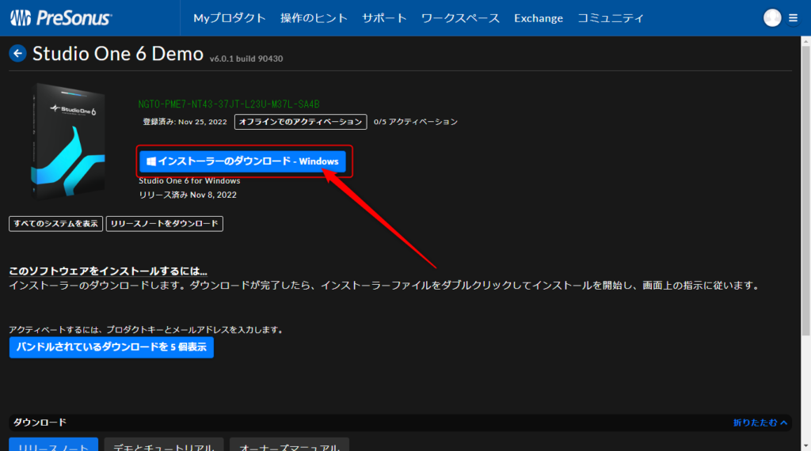Image resolution: width=811 pixels, height=451 pixels.
Task: Click the Studio One 6 for Windows text
Action: click(189, 181)
